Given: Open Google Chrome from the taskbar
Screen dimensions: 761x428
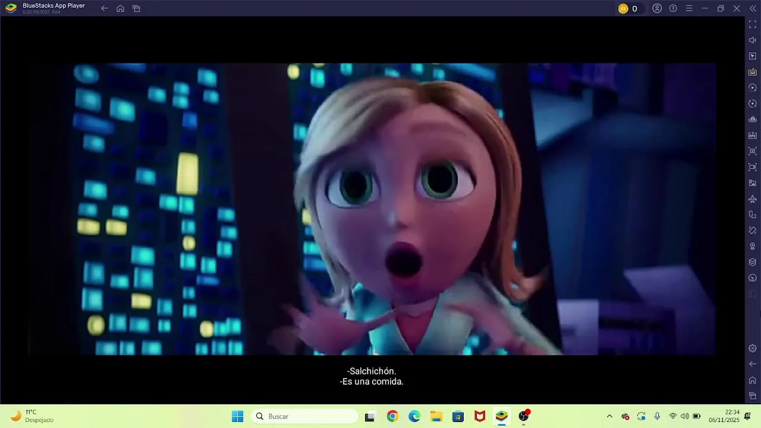Looking at the screenshot, I should pyautogui.click(x=392, y=416).
